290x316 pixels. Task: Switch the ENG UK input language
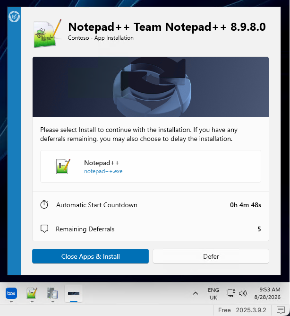pos(213,294)
